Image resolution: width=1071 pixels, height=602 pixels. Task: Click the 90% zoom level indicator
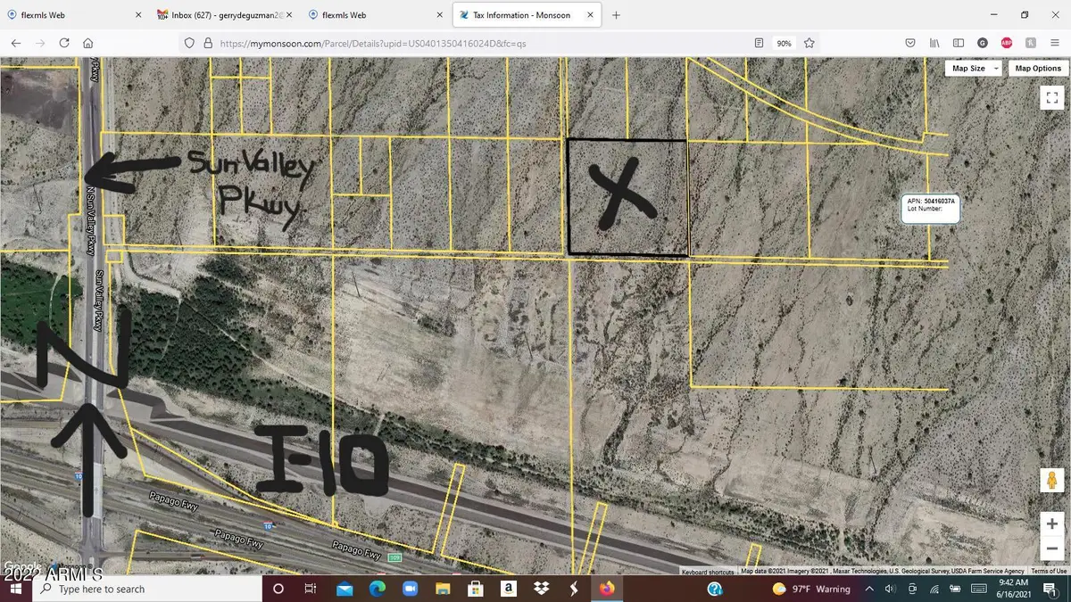click(x=784, y=43)
